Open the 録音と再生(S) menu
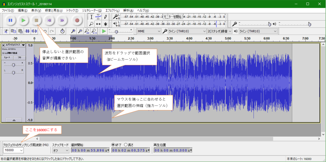 pos(54,10)
